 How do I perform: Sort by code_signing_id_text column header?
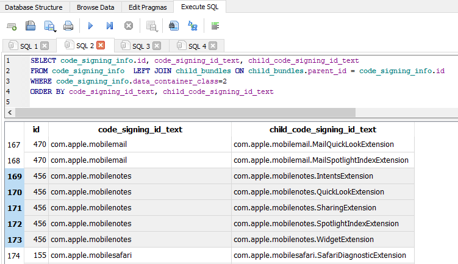[x=140, y=130]
